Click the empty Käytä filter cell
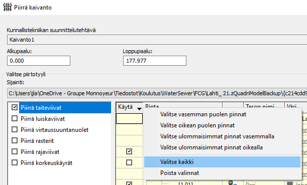The height and width of the screenshot is (185, 307). [x=129, y=118]
